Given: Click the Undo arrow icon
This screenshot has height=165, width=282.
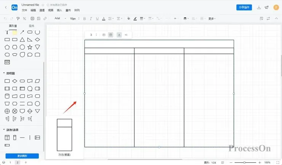Looking at the screenshot, I should (x=5, y=19).
